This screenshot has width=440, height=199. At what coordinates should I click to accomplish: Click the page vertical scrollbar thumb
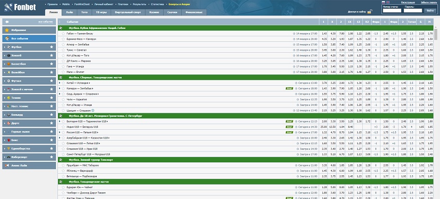(435, 34)
